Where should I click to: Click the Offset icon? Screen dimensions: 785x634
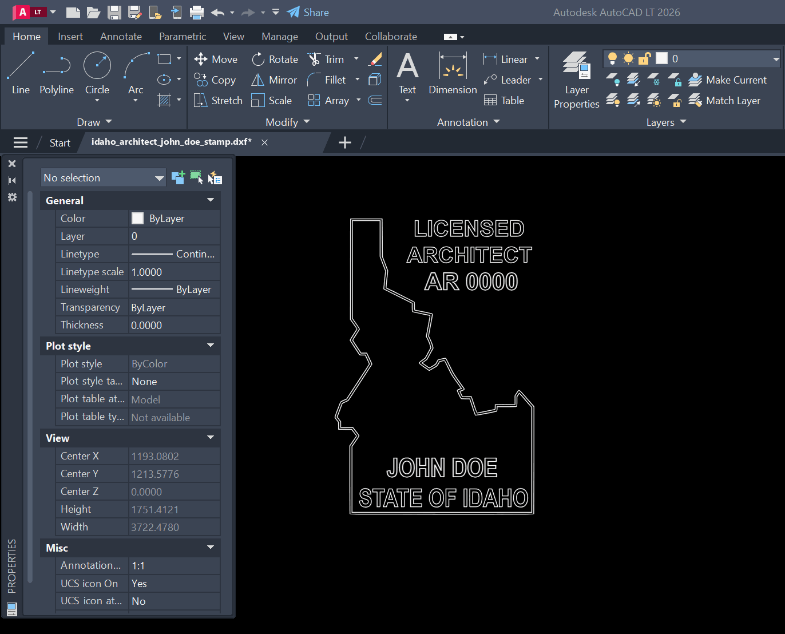pyautogui.click(x=375, y=101)
